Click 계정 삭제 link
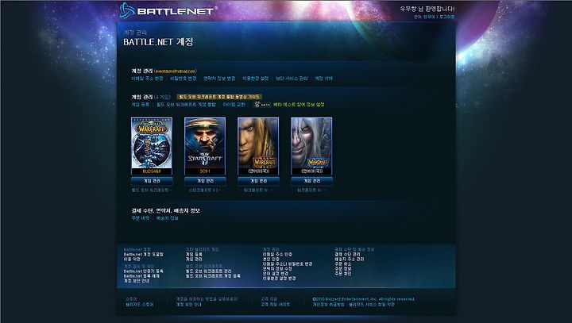572x323 pixels. (x=323, y=79)
